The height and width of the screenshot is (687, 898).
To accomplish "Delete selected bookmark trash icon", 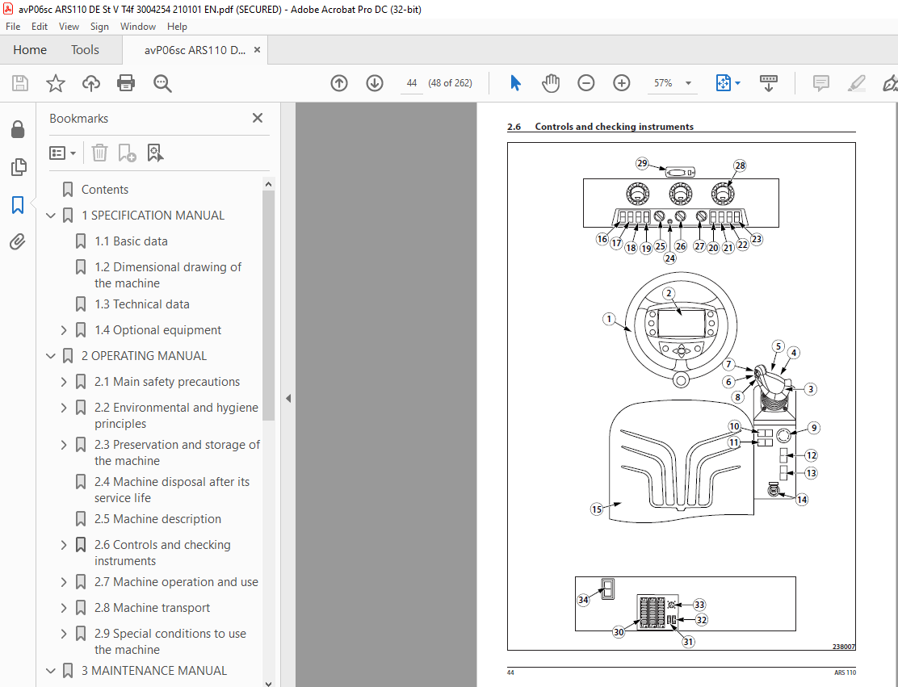I will (x=99, y=153).
